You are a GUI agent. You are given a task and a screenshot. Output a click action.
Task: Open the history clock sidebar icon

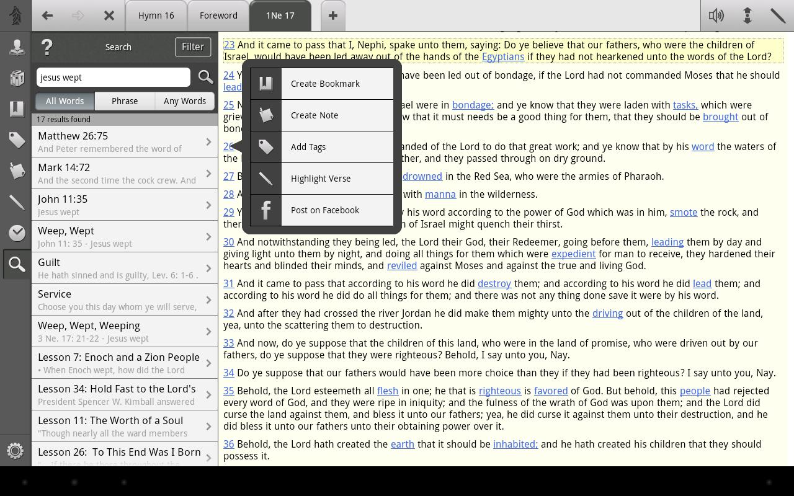pyautogui.click(x=17, y=233)
